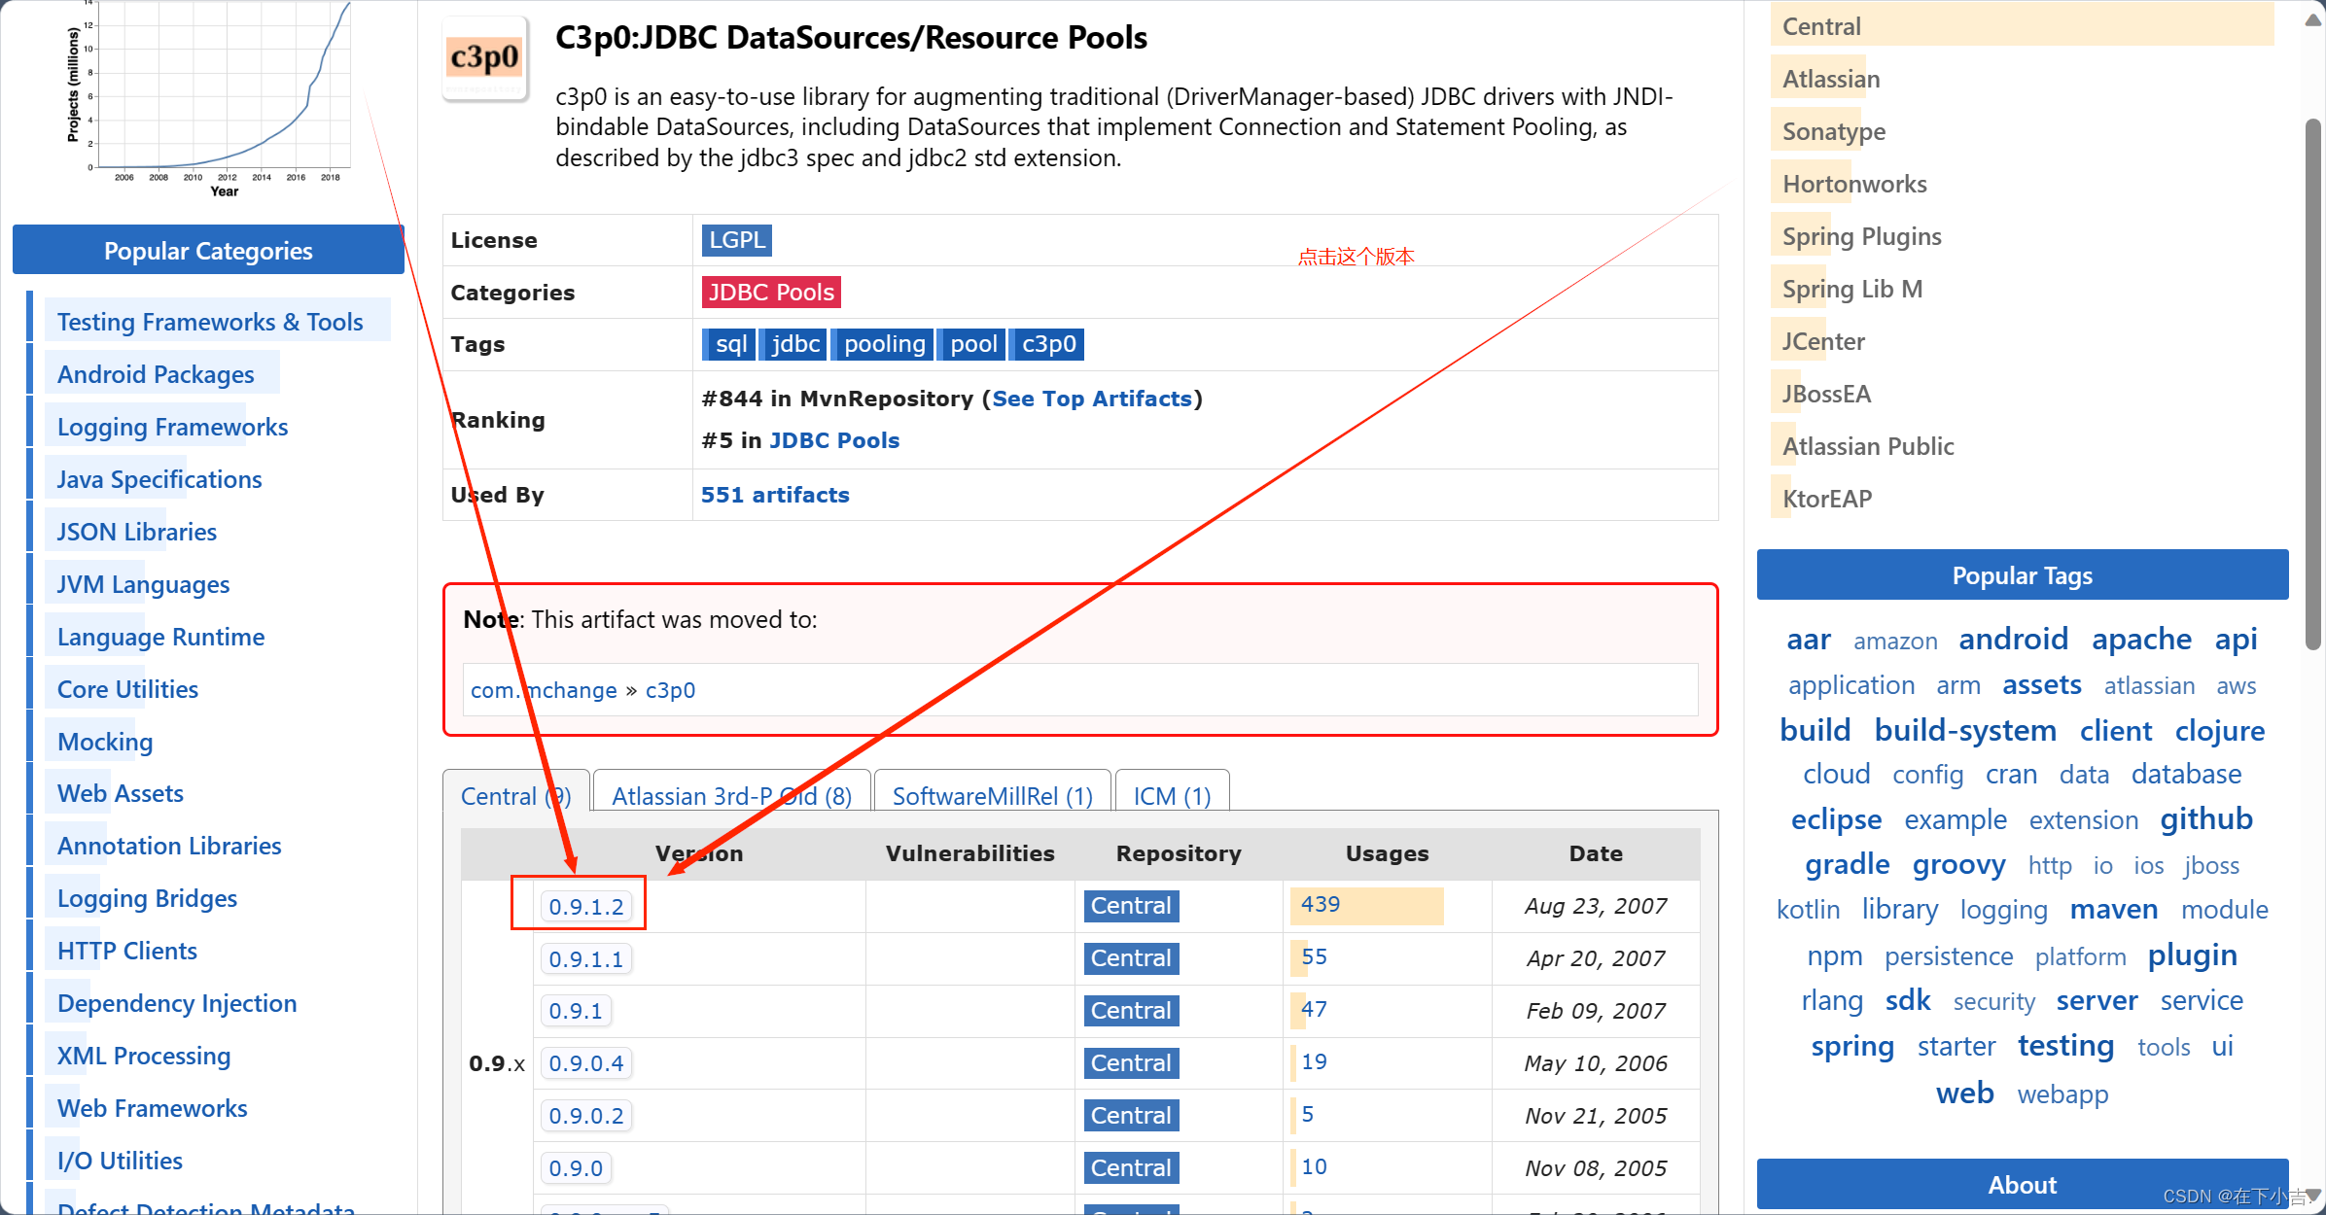Open the android popular tag

2013,639
